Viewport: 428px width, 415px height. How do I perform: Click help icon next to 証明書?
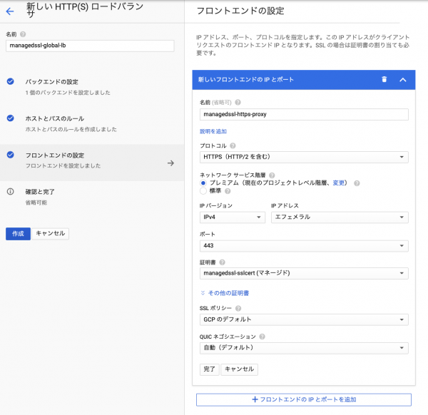(222, 262)
